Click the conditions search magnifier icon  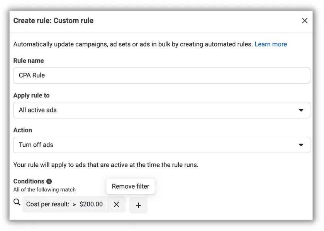tap(17, 202)
